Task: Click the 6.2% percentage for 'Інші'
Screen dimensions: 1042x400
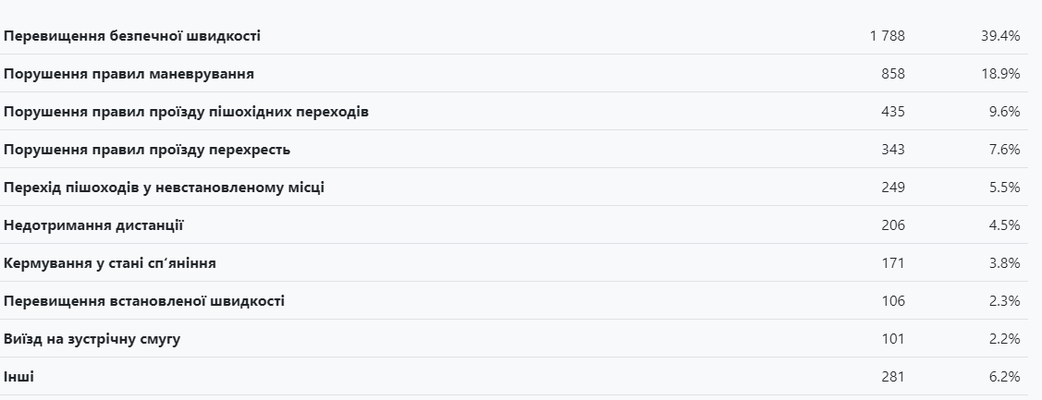Action: [1003, 377]
